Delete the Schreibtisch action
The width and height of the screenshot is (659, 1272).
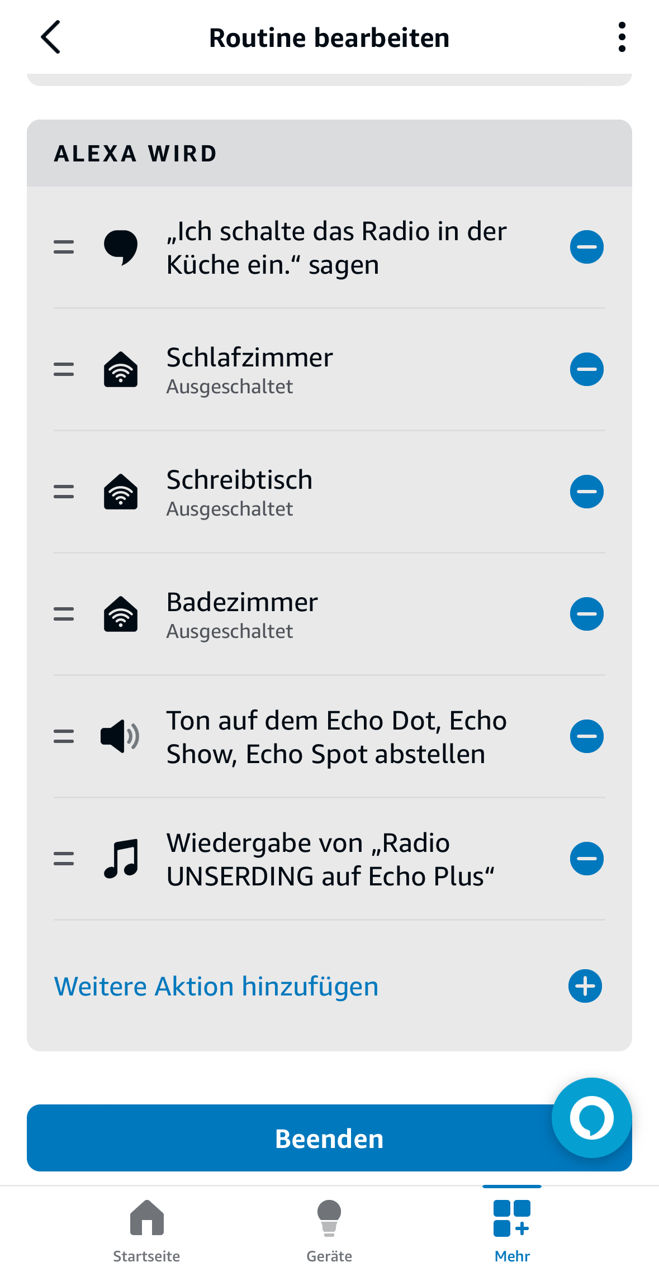pyautogui.click(x=586, y=492)
